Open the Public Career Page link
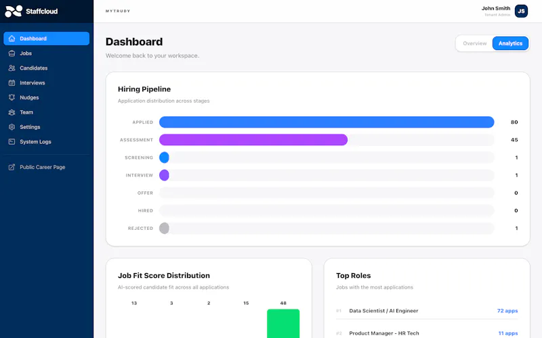The image size is (542, 338). pyautogui.click(x=46, y=167)
